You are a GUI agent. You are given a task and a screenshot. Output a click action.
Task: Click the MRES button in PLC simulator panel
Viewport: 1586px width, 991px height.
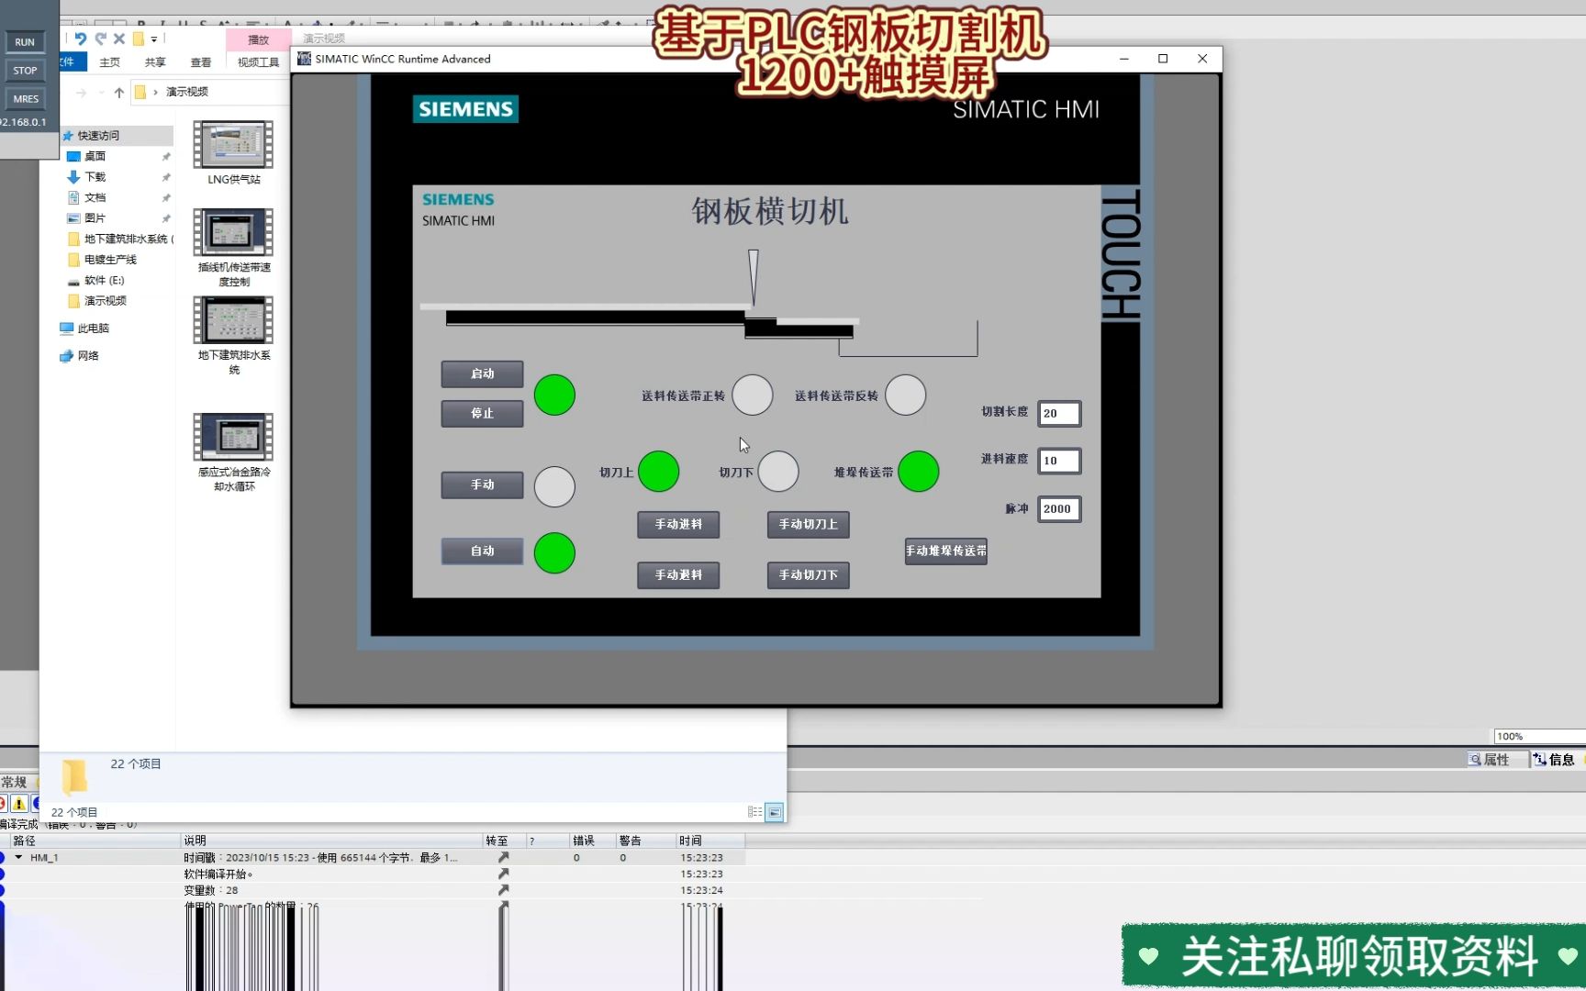click(25, 99)
